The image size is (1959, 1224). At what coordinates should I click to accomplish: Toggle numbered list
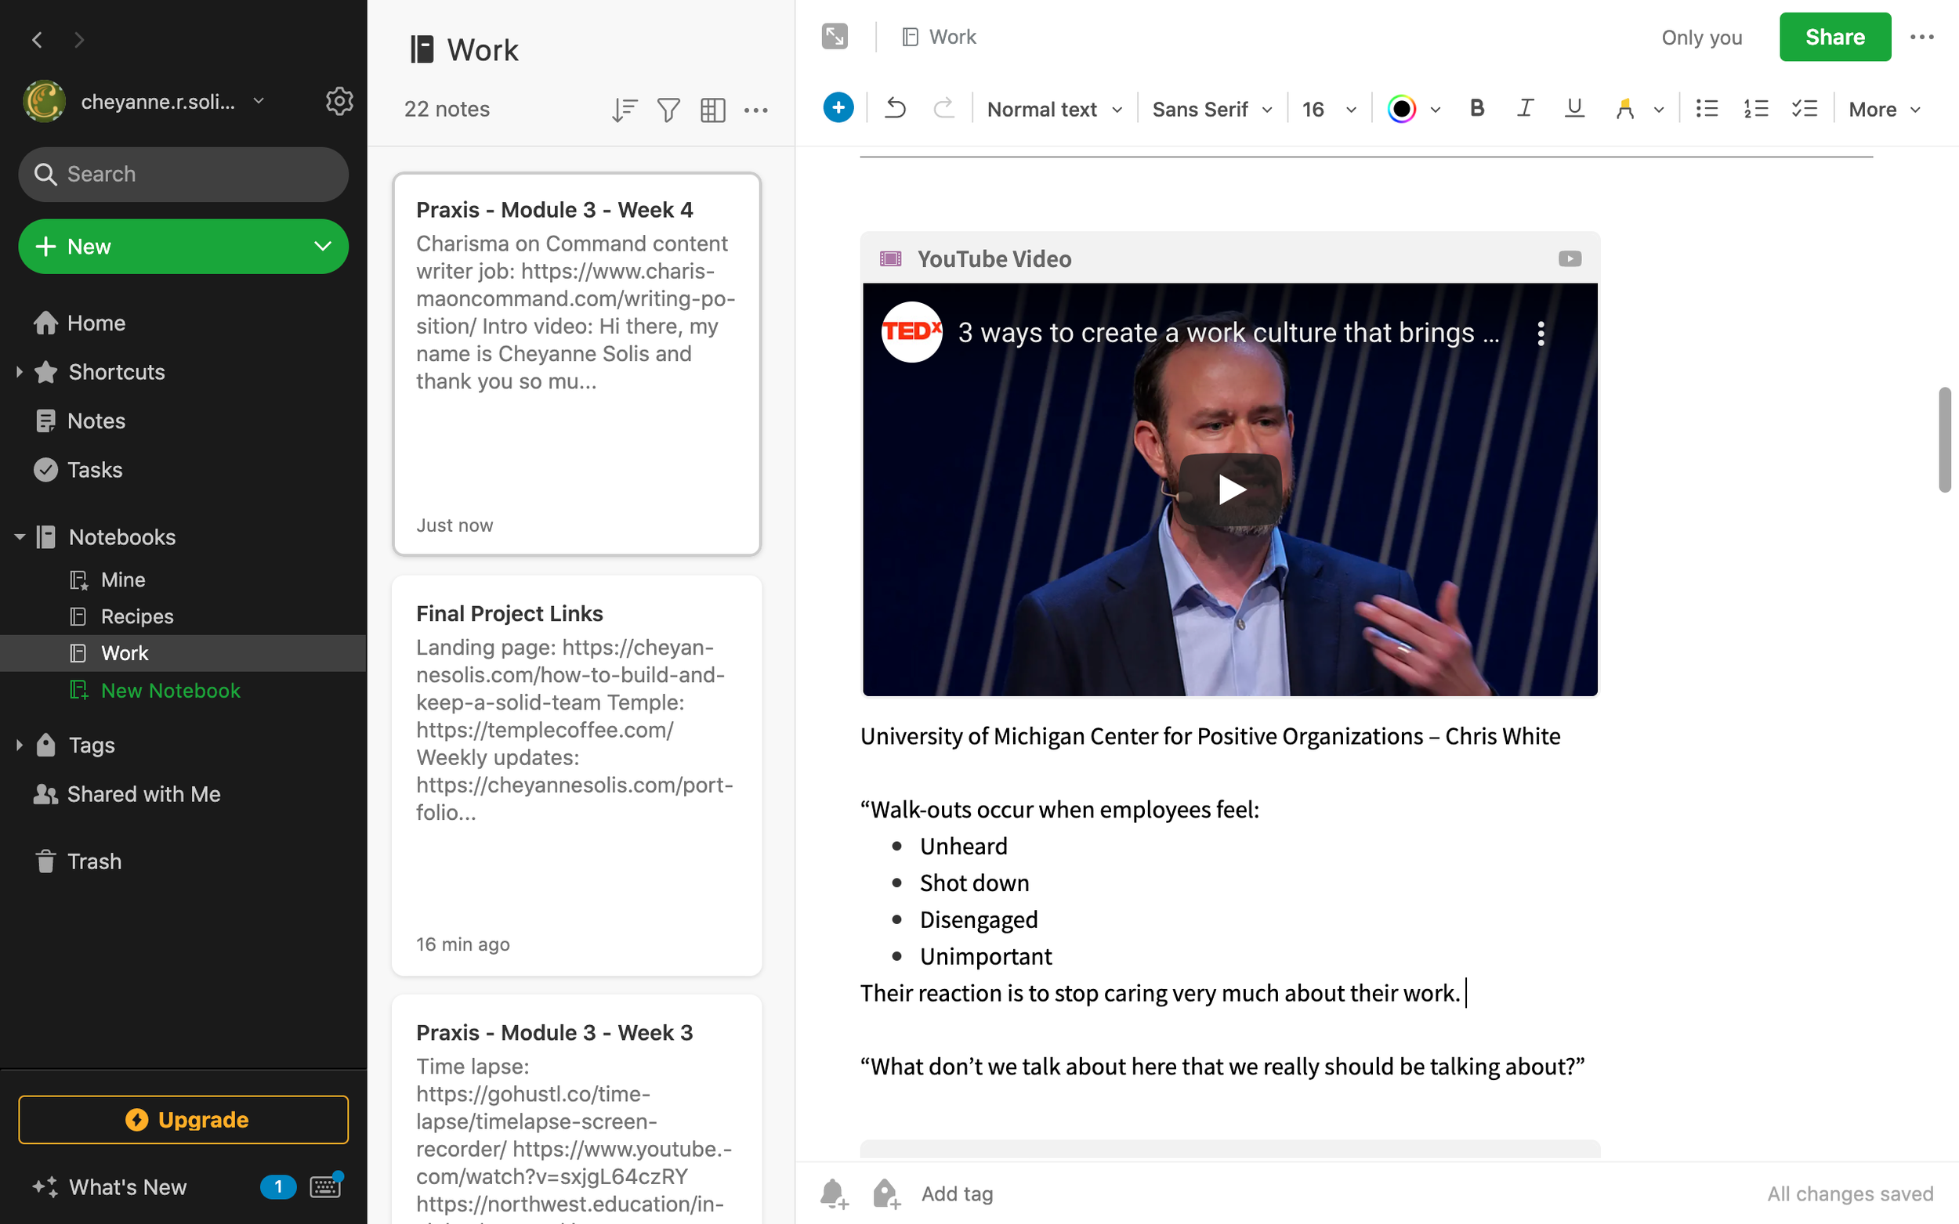[1755, 109]
